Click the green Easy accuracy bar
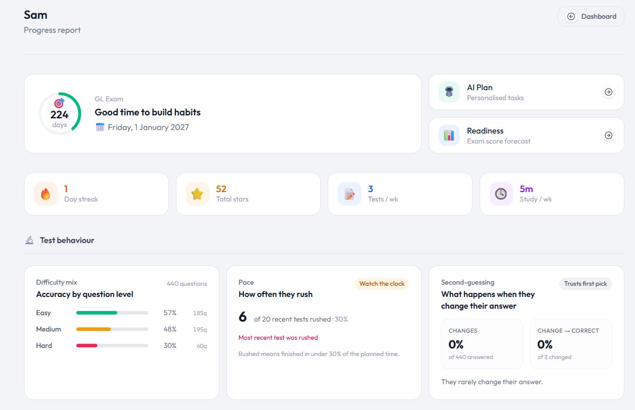The image size is (635, 410). click(97, 313)
